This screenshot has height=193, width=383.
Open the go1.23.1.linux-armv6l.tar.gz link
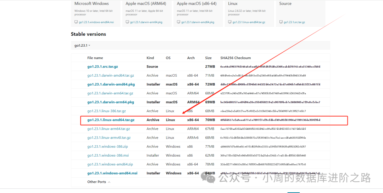point(109,138)
